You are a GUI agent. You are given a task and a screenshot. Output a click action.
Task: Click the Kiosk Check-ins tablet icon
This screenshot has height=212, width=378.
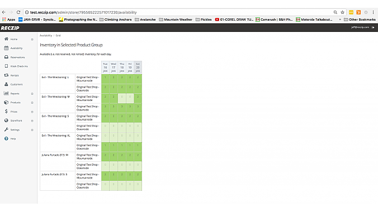(6, 66)
